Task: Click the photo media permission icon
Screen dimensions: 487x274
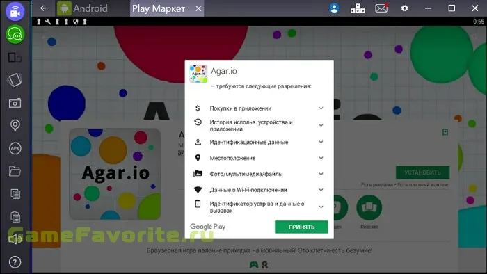Action: (x=198, y=174)
